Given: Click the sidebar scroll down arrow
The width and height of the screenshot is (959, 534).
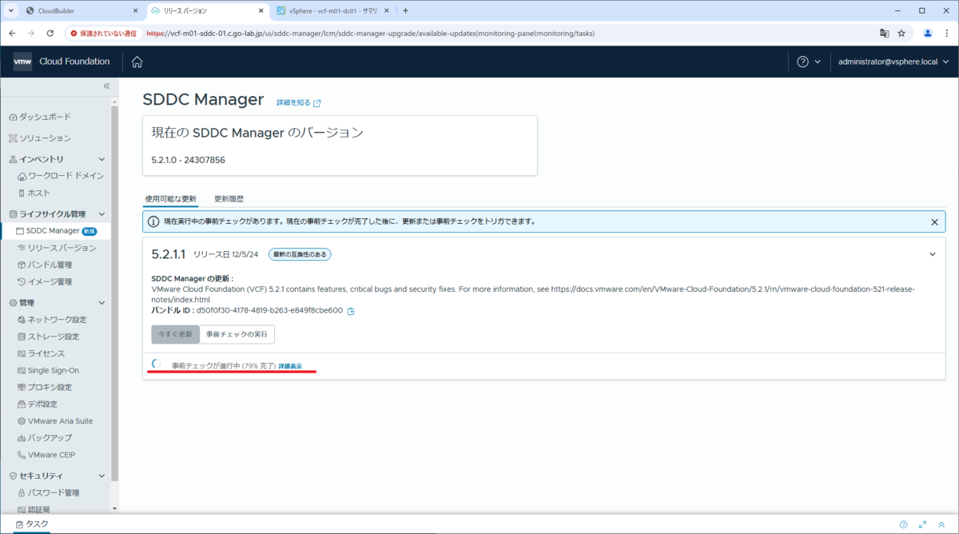Looking at the screenshot, I should [x=115, y=508].
